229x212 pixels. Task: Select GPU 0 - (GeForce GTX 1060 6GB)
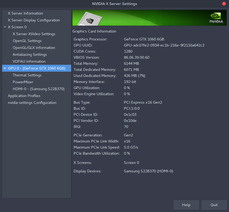tap(37, 68)
